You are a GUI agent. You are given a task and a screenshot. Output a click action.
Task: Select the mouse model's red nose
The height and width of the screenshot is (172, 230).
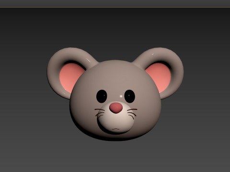pyautogui.click(x=116, y=108)
